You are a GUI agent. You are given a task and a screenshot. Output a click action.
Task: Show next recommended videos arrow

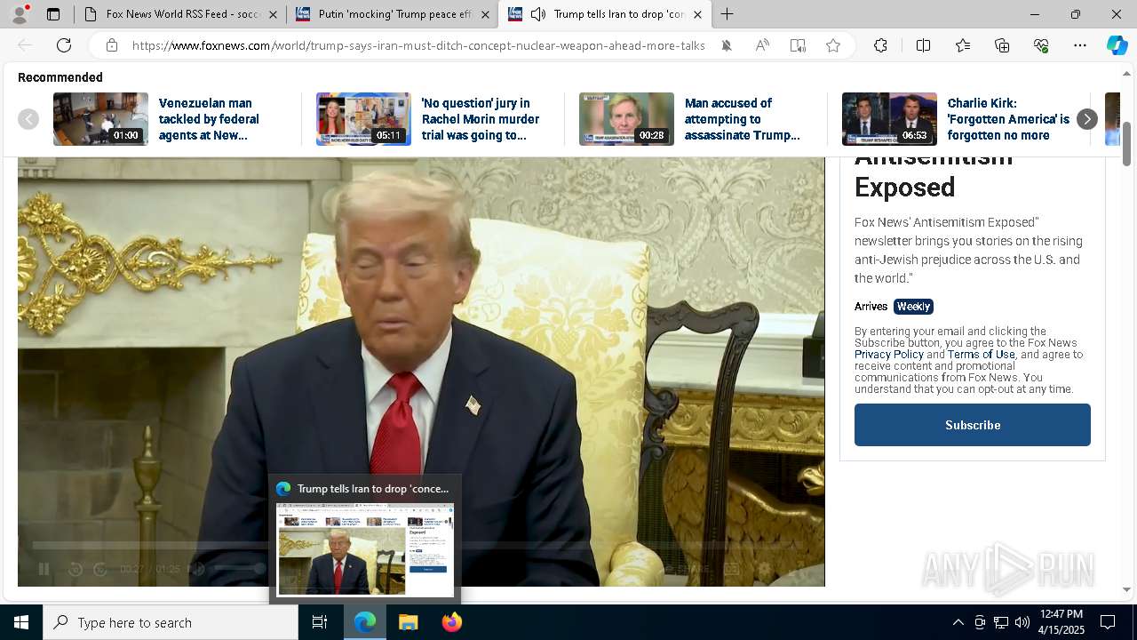(1086, 119)
